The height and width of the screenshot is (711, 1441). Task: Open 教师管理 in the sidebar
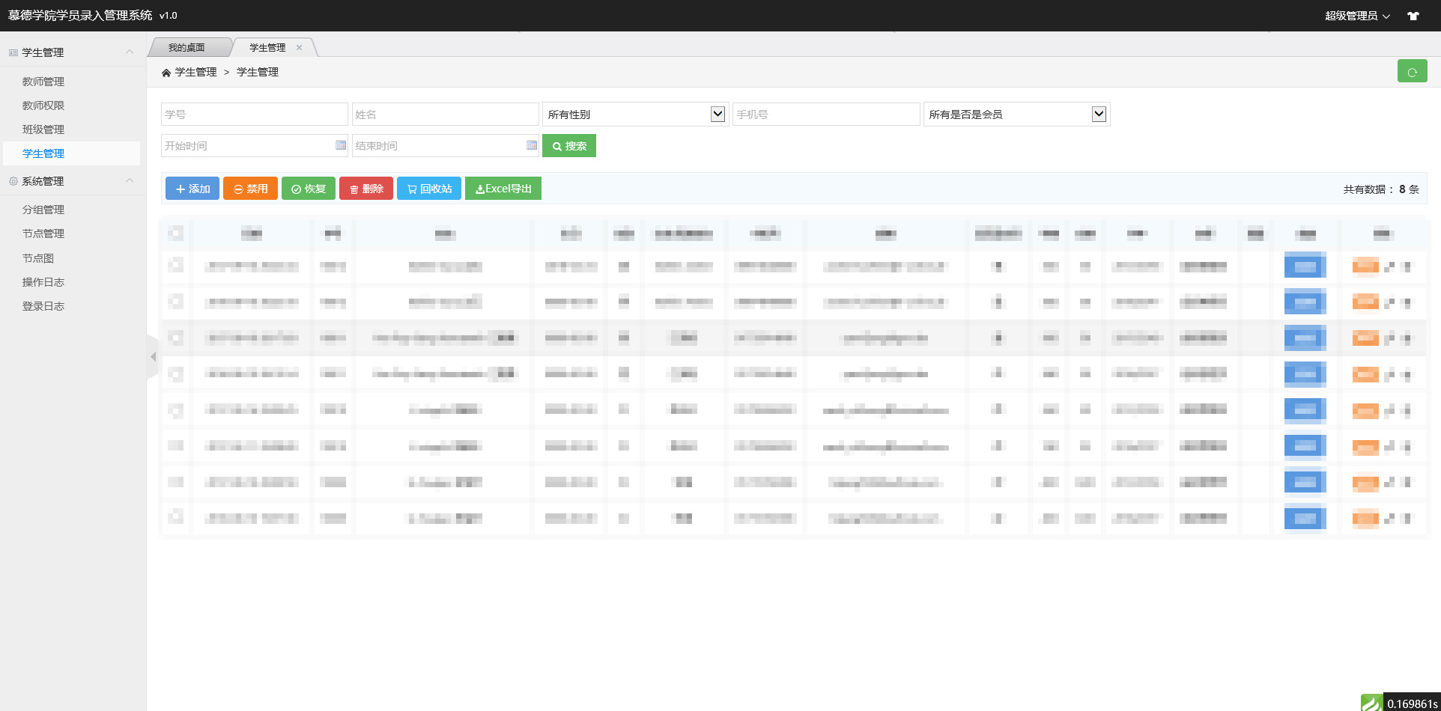point(43,82)
